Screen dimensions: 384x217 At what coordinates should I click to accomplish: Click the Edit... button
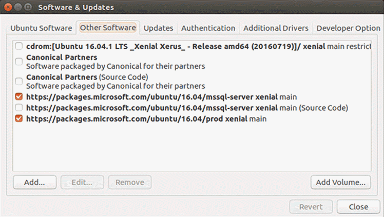82,182
